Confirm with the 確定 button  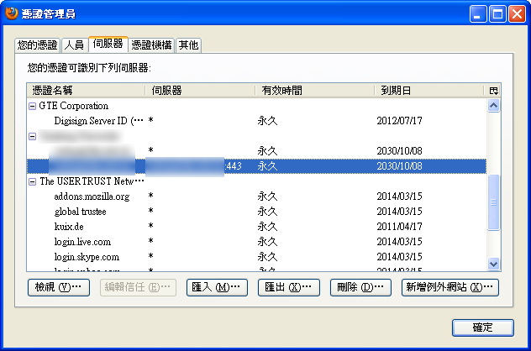click(x=483, y=327)
